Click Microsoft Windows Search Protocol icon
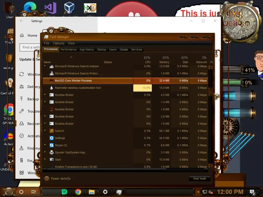 pos(51,73)
